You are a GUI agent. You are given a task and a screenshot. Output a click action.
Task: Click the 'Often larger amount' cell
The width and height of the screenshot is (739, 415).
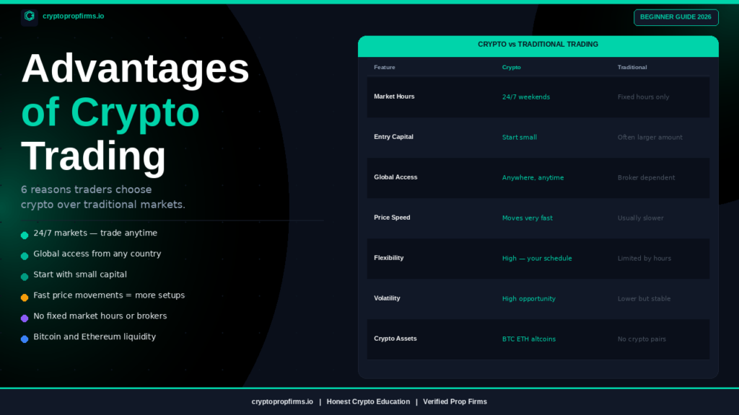tap(650, 138)
